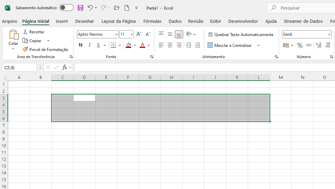Click the Name Box showing C3;I6
The image size is (335, 189).
click(x=19, y=67)
